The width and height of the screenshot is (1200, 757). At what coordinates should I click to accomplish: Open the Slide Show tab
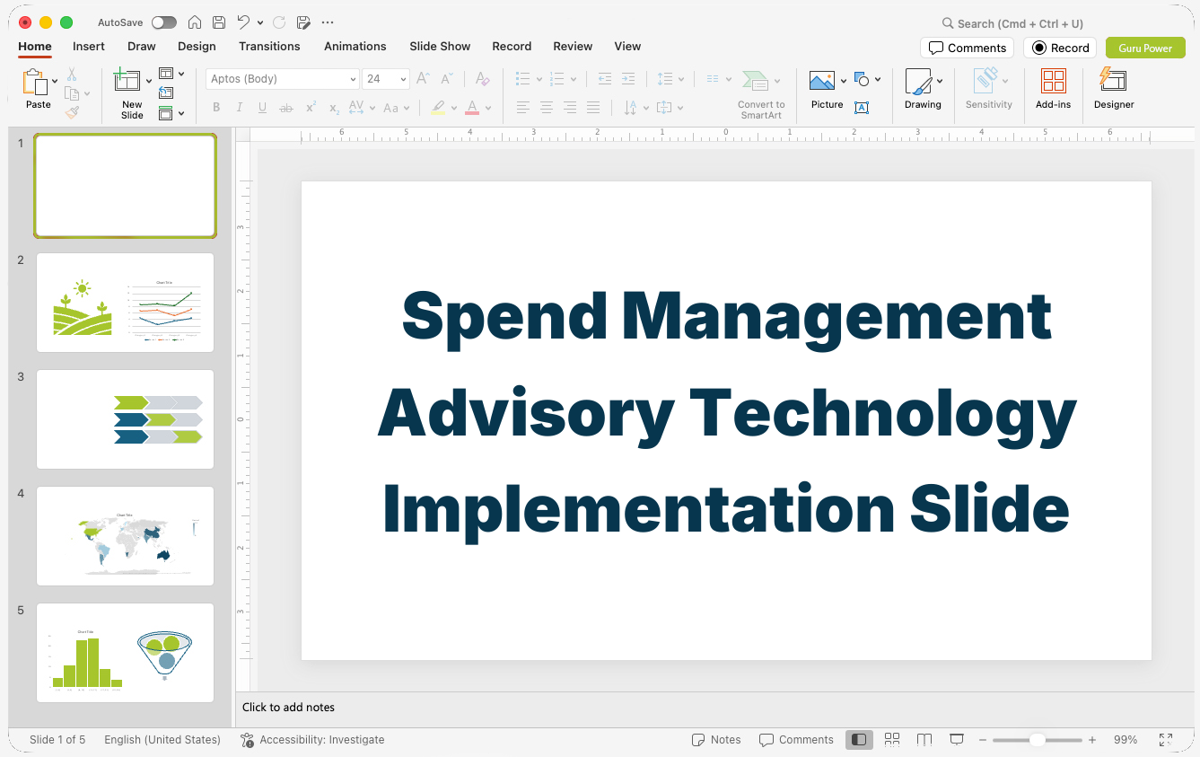(440, 46)
